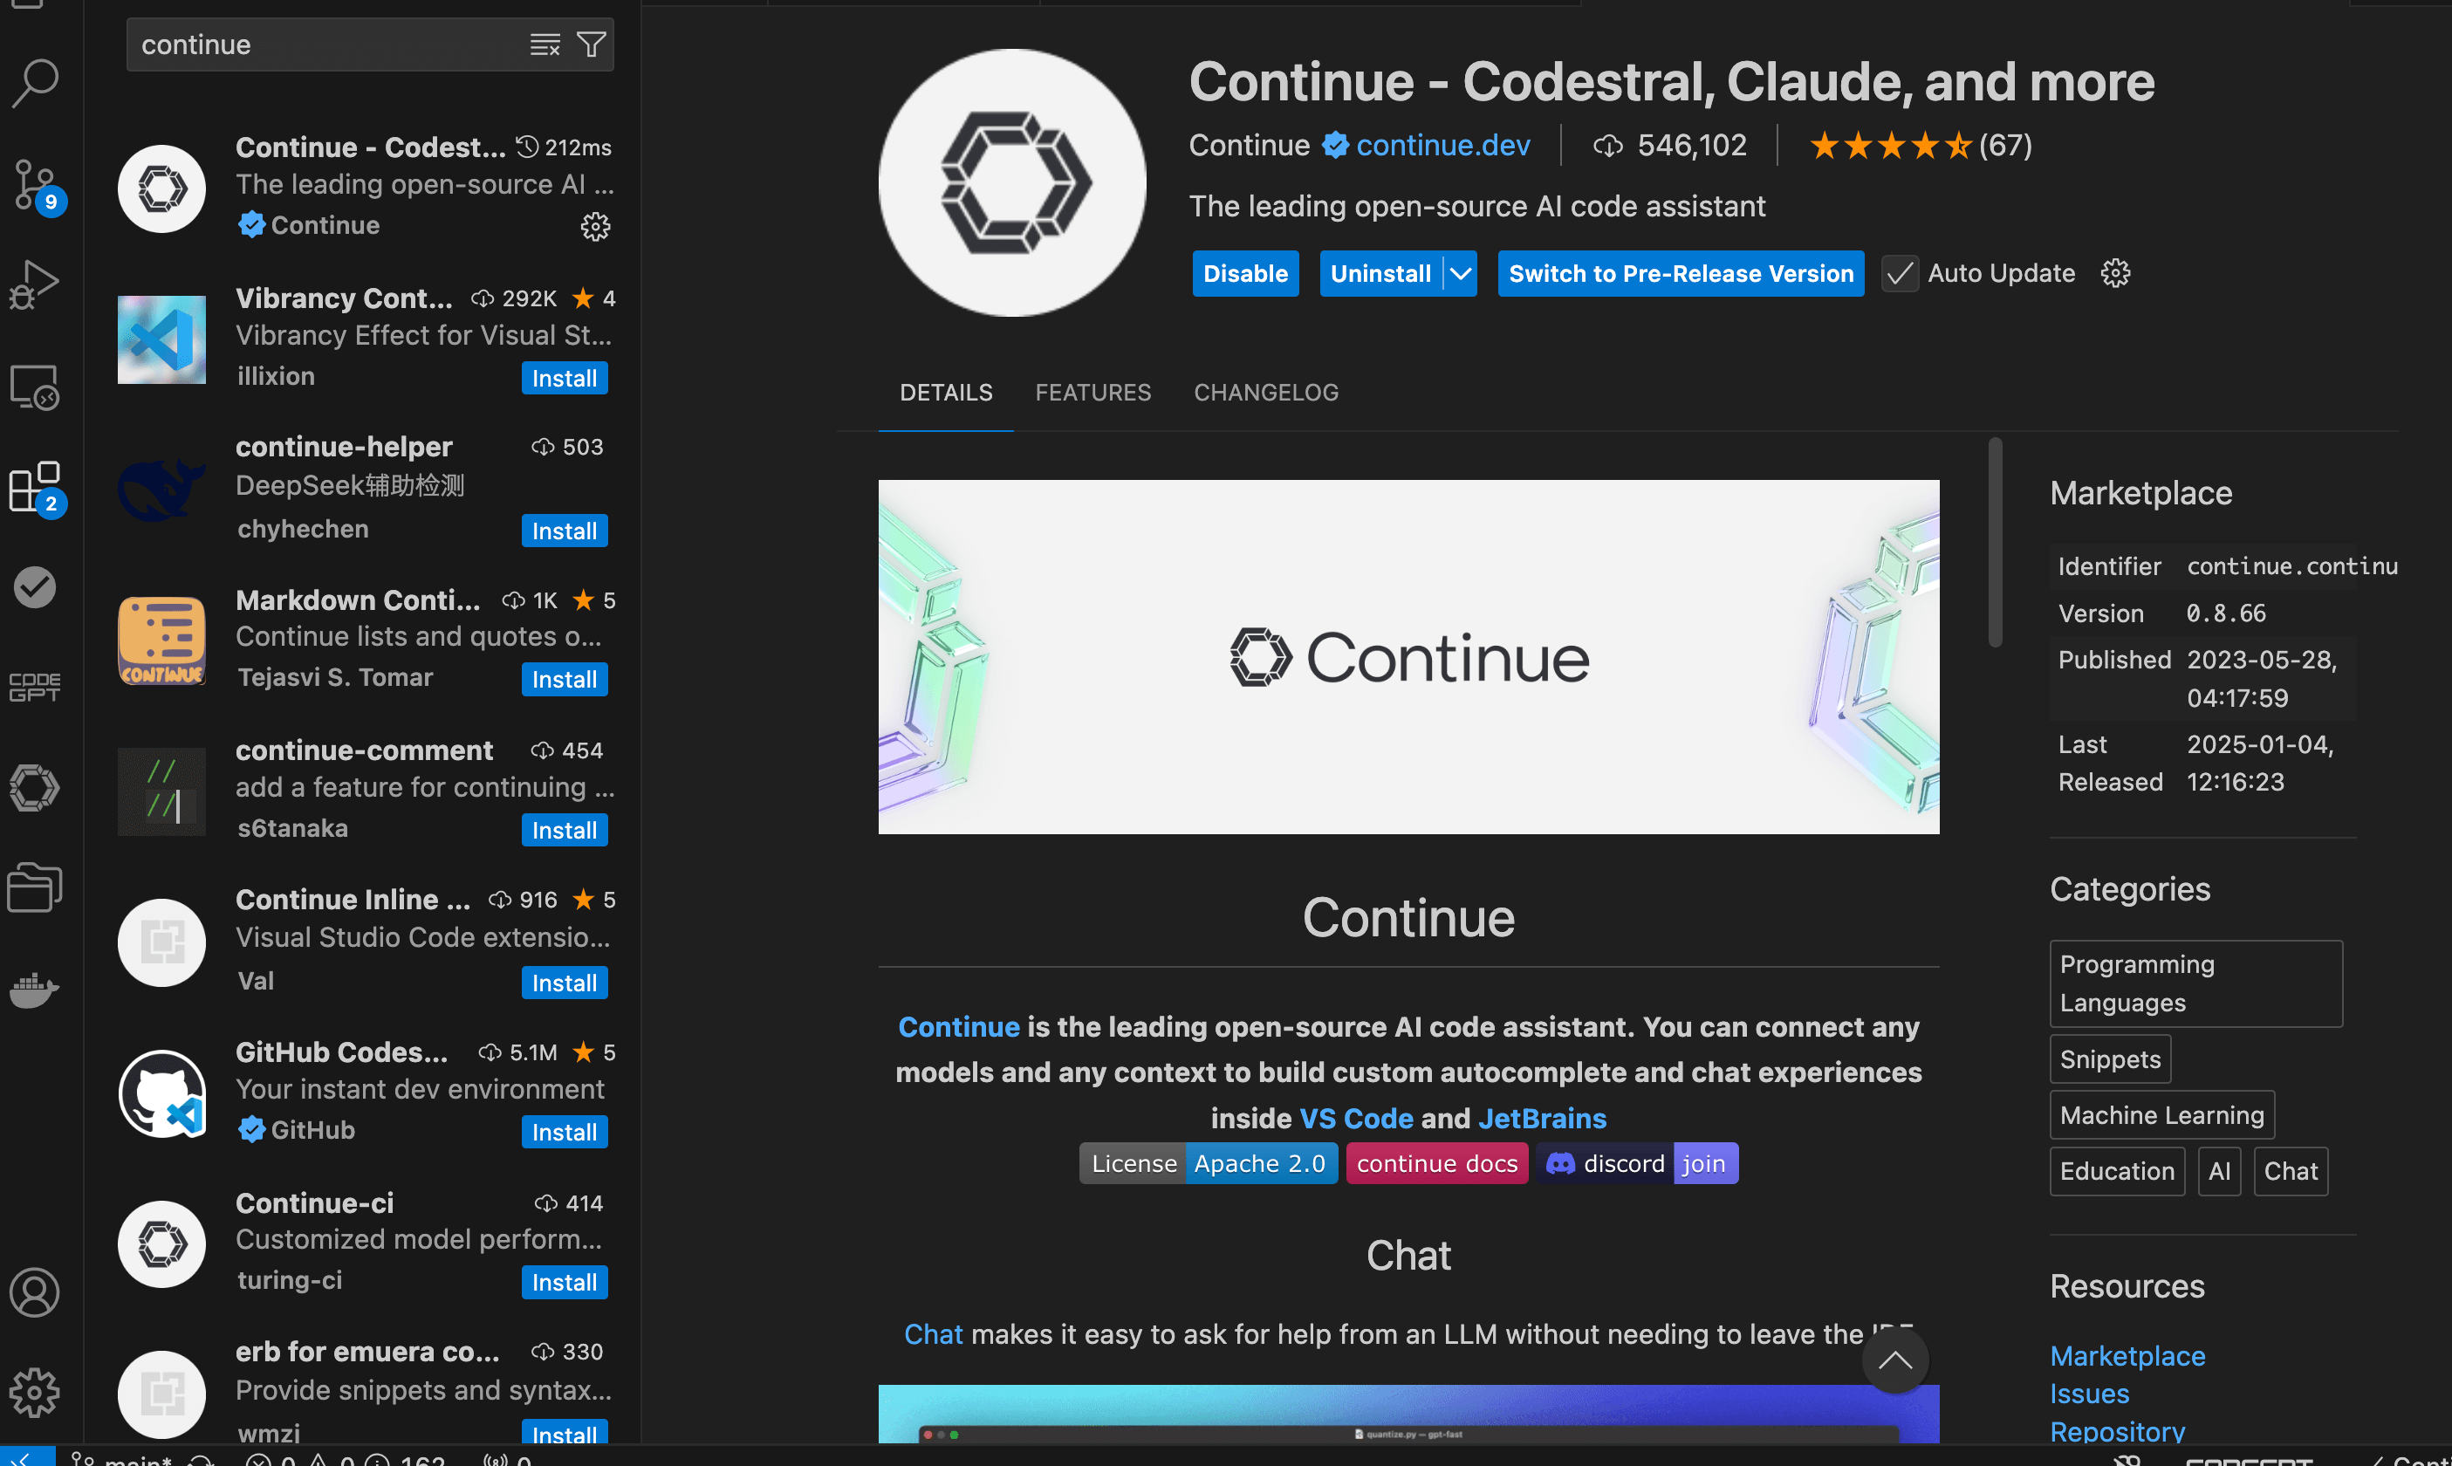Disable the Continue extension
2452x1466 pixels.
[1245, 274]
